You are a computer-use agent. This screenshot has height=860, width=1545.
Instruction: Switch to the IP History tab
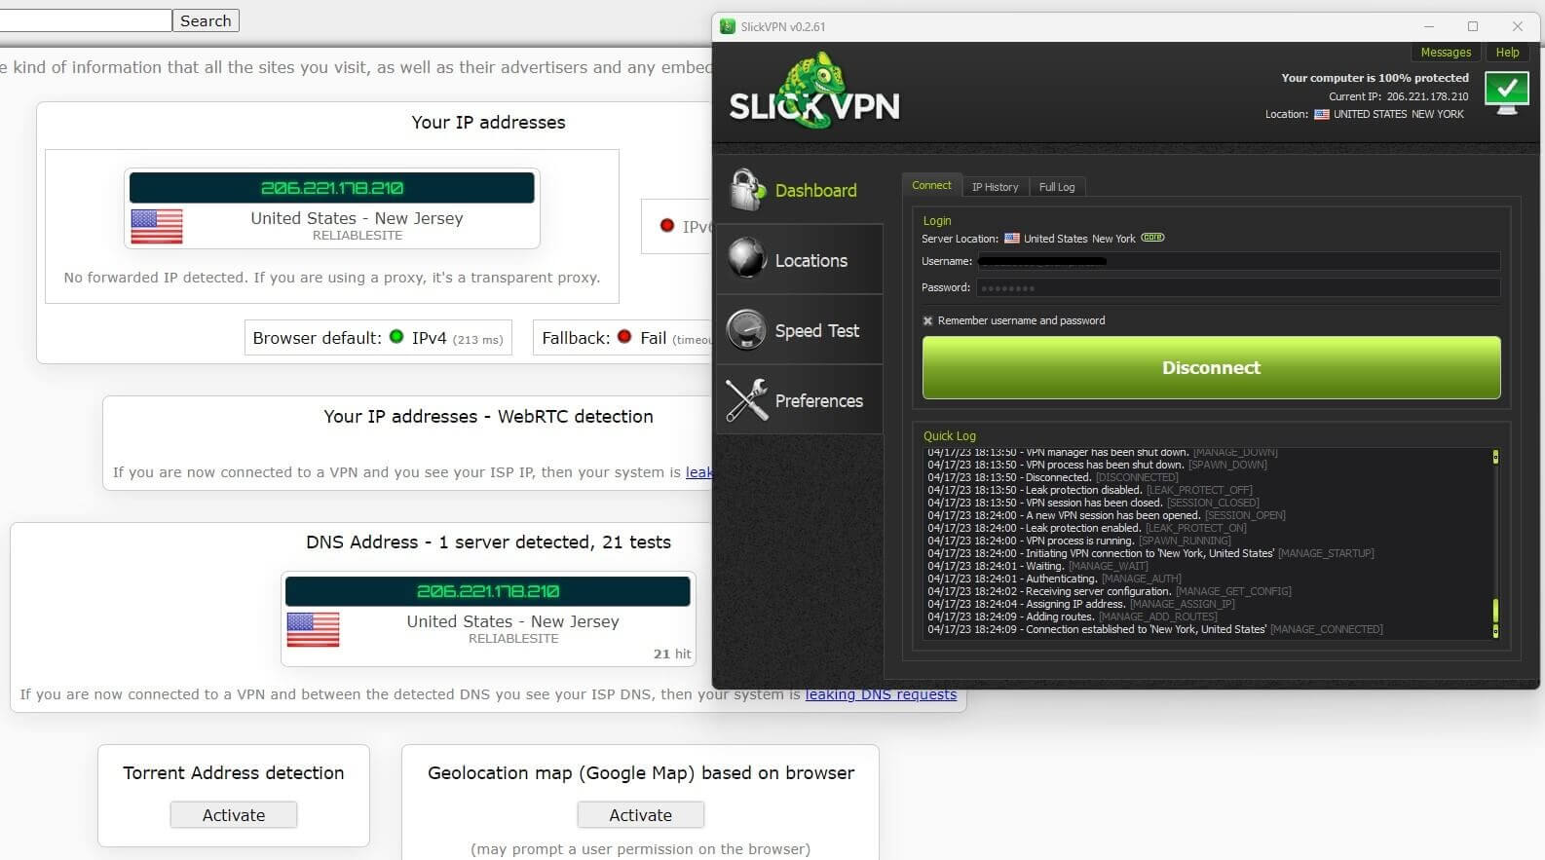tap(995, 187)
